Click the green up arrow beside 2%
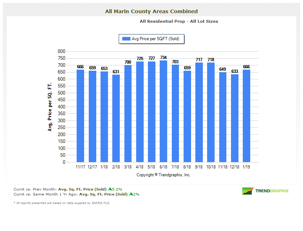 130,194
